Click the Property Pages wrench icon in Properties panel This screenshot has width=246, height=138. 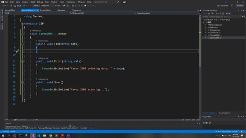210,123
